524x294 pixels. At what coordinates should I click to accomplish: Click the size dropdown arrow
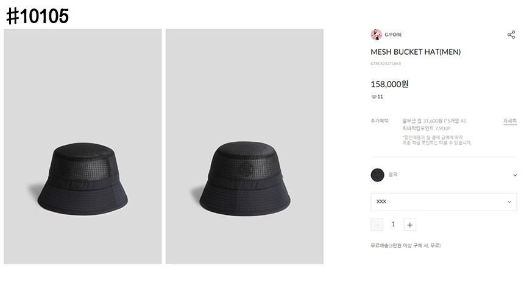point(509,201)
